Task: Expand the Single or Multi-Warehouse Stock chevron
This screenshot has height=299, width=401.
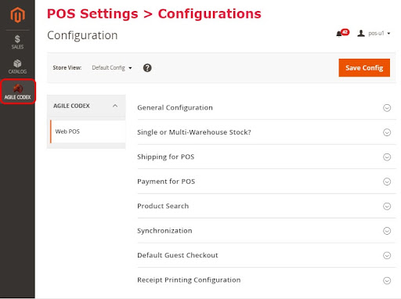Action: [387, 132]
